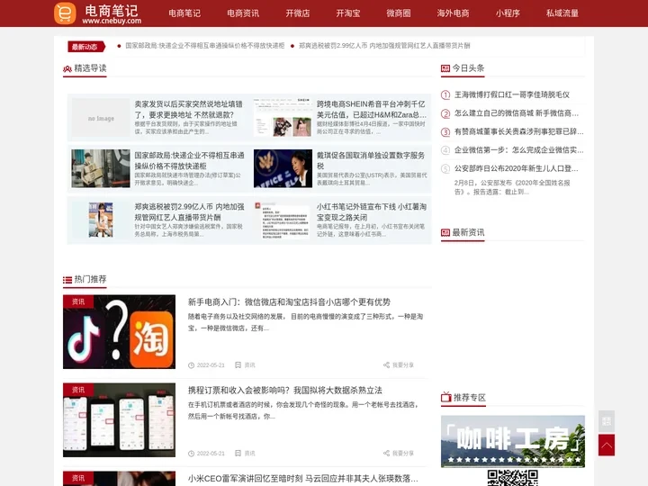This screenshot has width=648, height=486.
Task: Click the four phones screenshot thumbnail
Action: click(x=119, y=420)
